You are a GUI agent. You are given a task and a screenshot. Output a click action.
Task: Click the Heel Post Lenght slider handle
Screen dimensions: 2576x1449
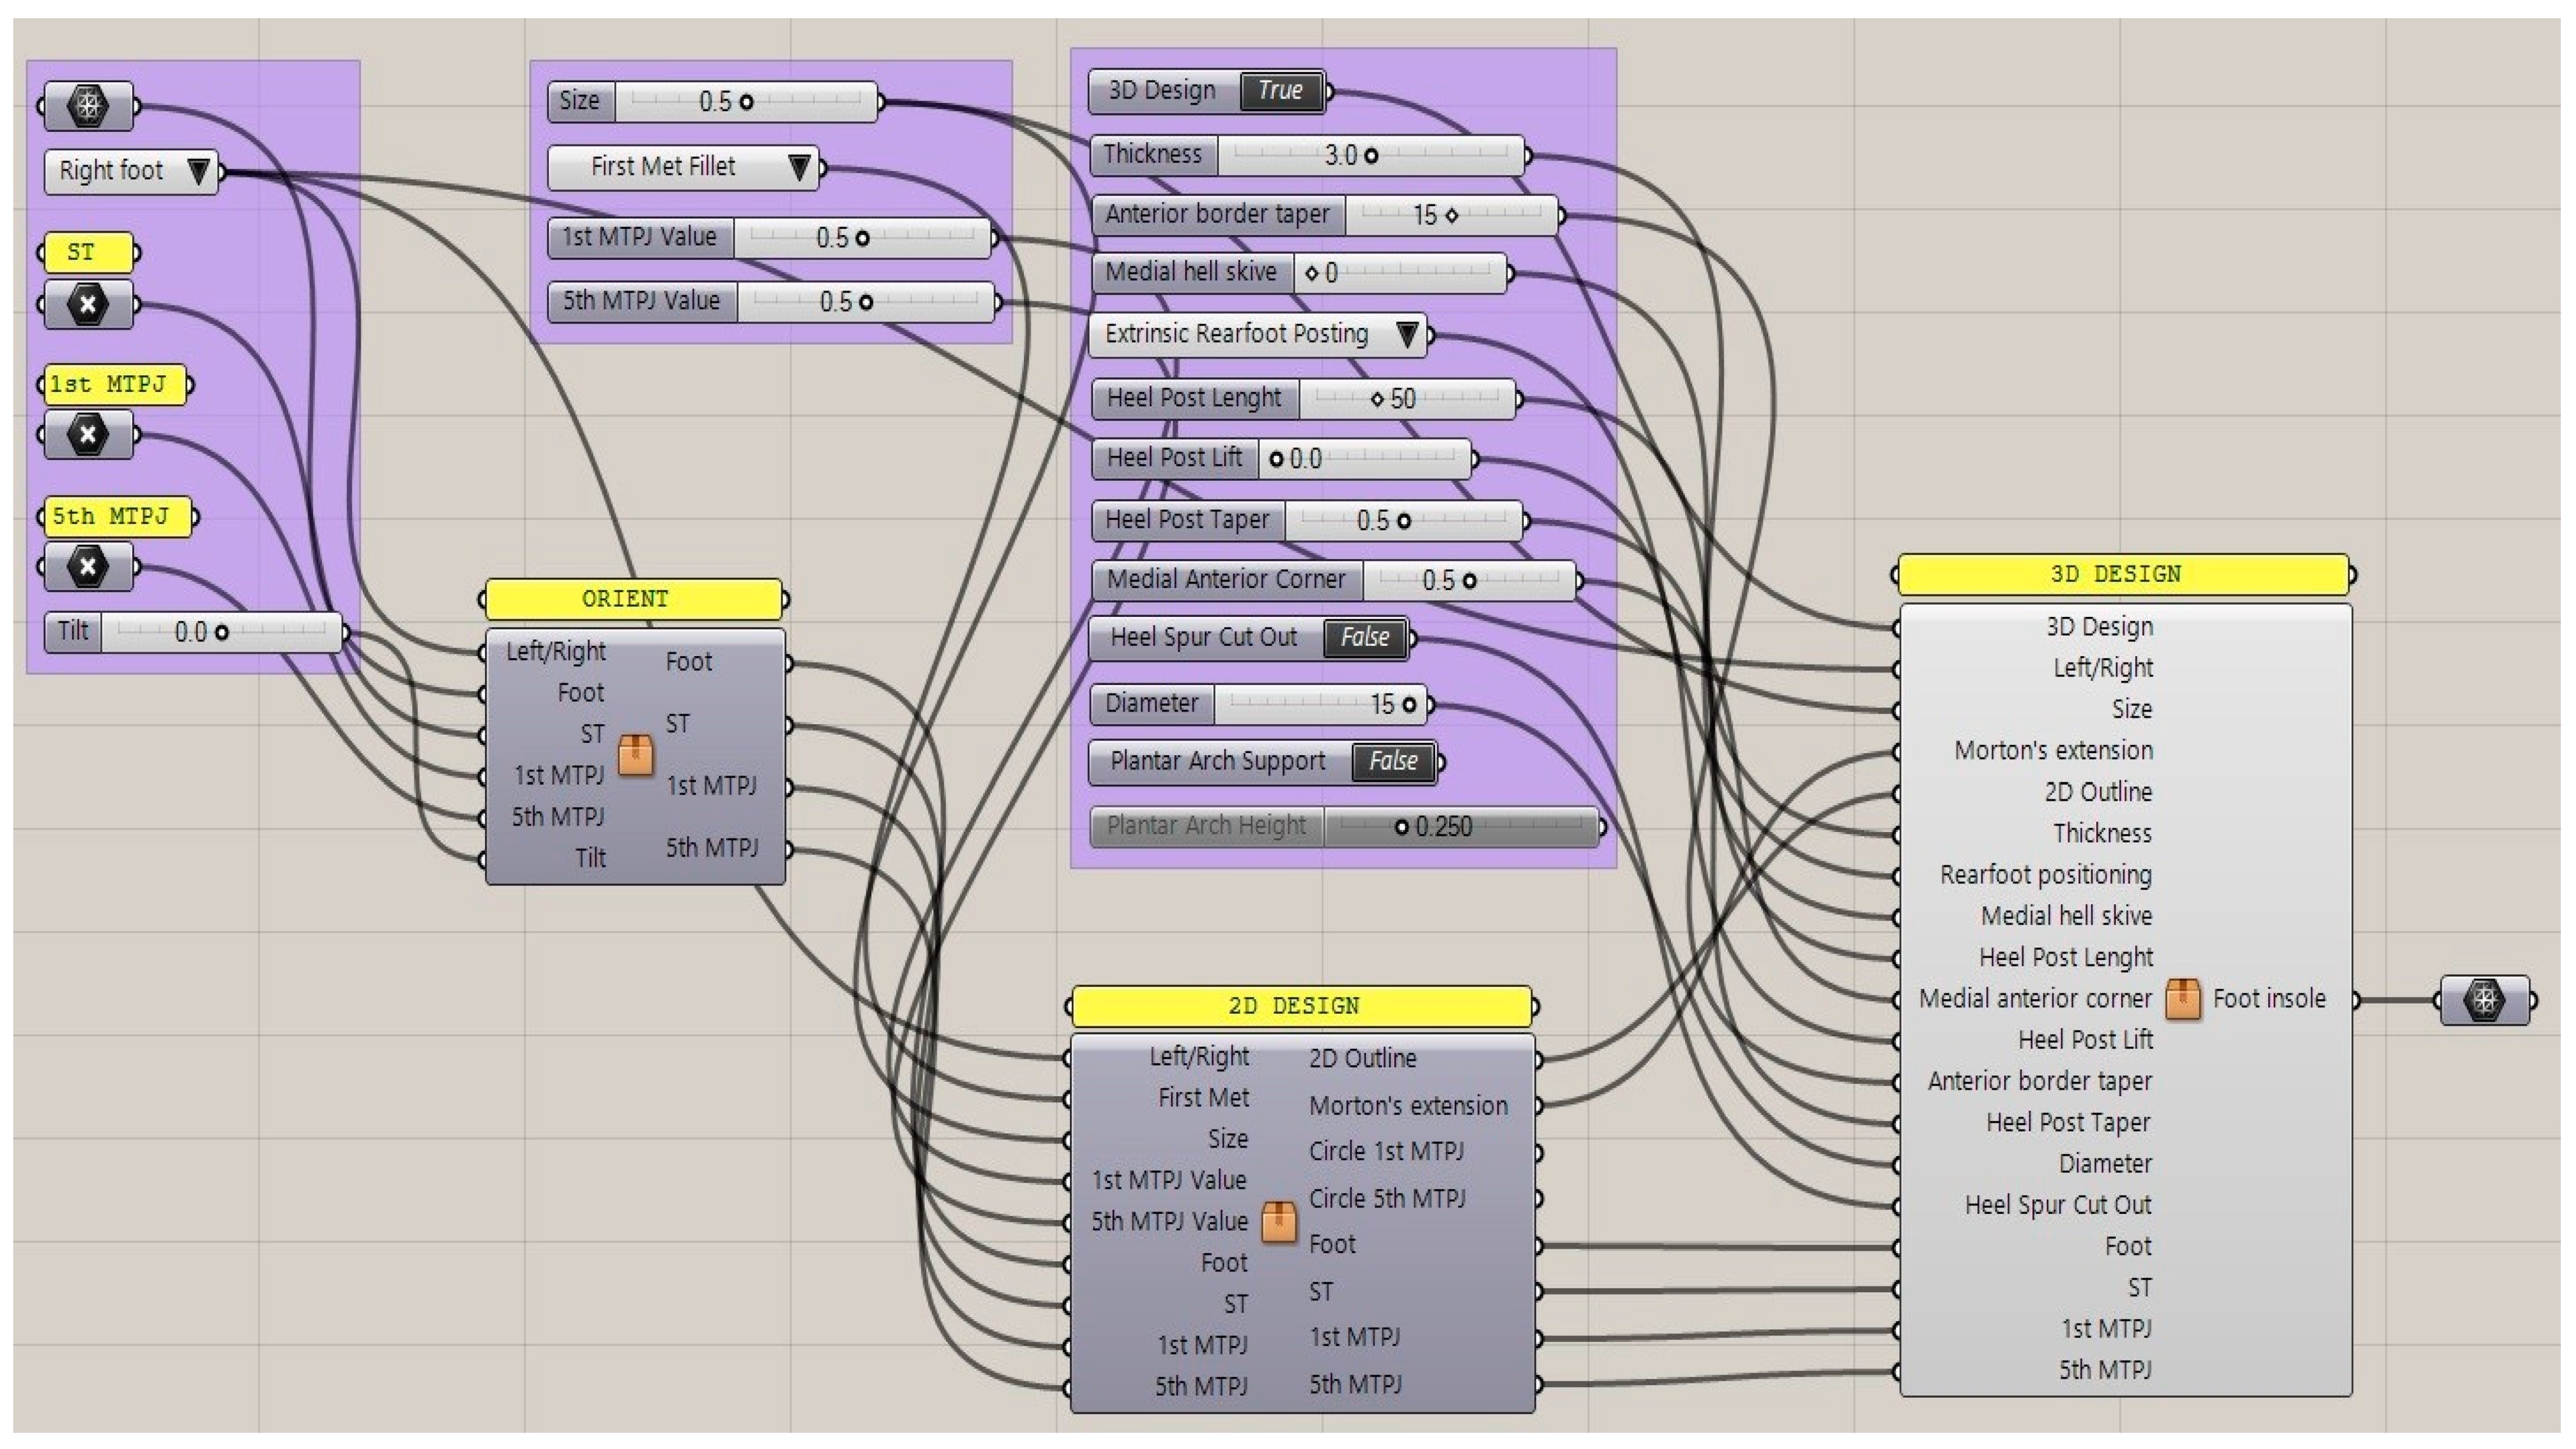(1377, 399)
